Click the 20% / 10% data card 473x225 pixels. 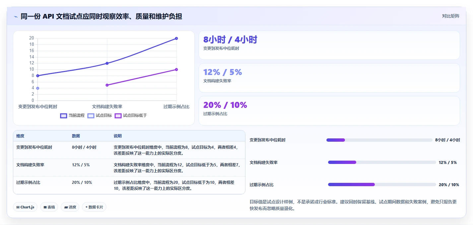pyautogui.click(x=329, y=111)
